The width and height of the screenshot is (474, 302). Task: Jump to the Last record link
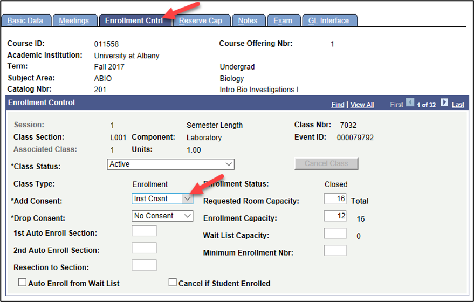pos(458,105)
